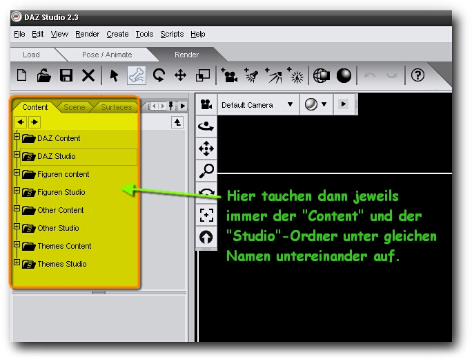Screen dimensions: 472x362
Task: Activate the bone pose tool
Action: [x=137, y=76]
